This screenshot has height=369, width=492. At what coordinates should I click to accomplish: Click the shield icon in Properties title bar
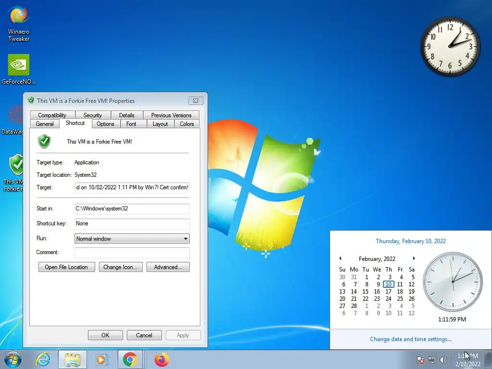tap(31, 100)
